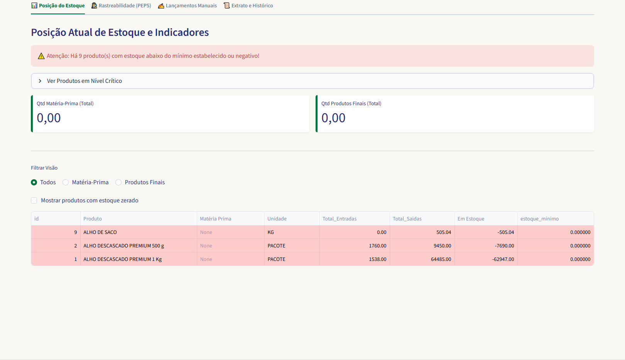
Task: Open the Posição do Estoque tab
Action: [58, 6]
